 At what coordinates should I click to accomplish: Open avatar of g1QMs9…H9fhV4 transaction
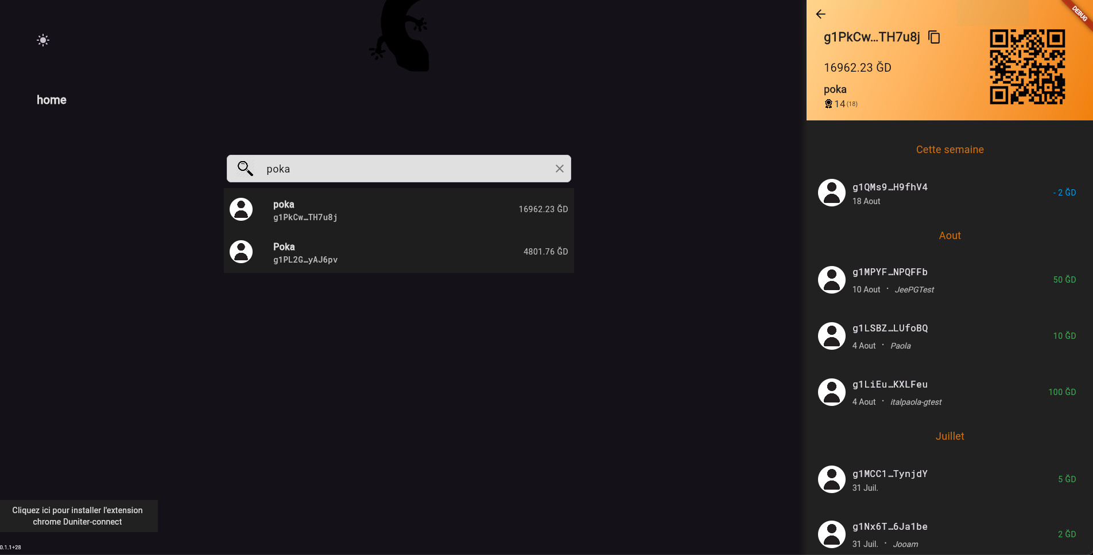tap(831, 193)
